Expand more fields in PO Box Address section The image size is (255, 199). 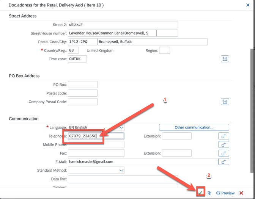pyautogui.click(x=225, y=102)
